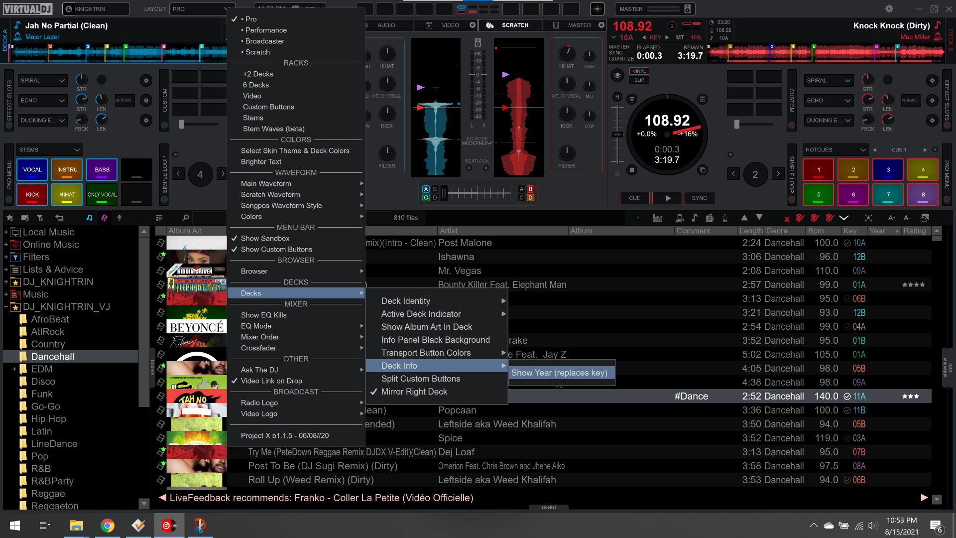This screenshot has width=956, height=538.
Task: Click Select Skin Theme & Deck Colors
Action: pyautogui.click(x=296, y=151)
